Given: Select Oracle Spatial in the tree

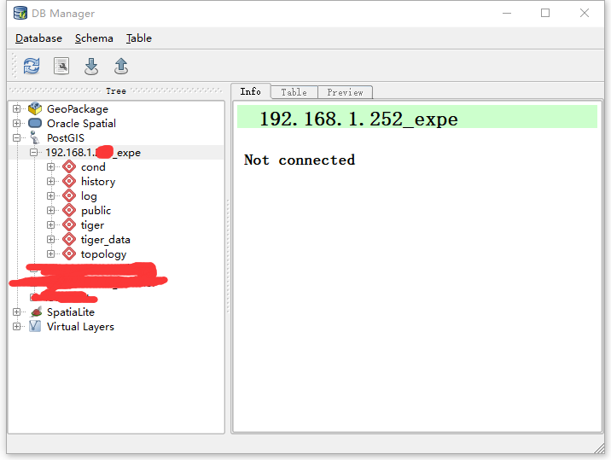Looking at the screenshot, I should tap(81, 124).
